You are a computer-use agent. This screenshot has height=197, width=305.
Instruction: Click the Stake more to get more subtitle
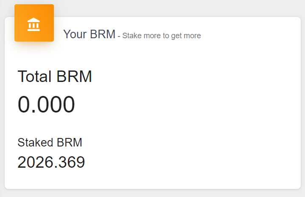pos(162,36)
